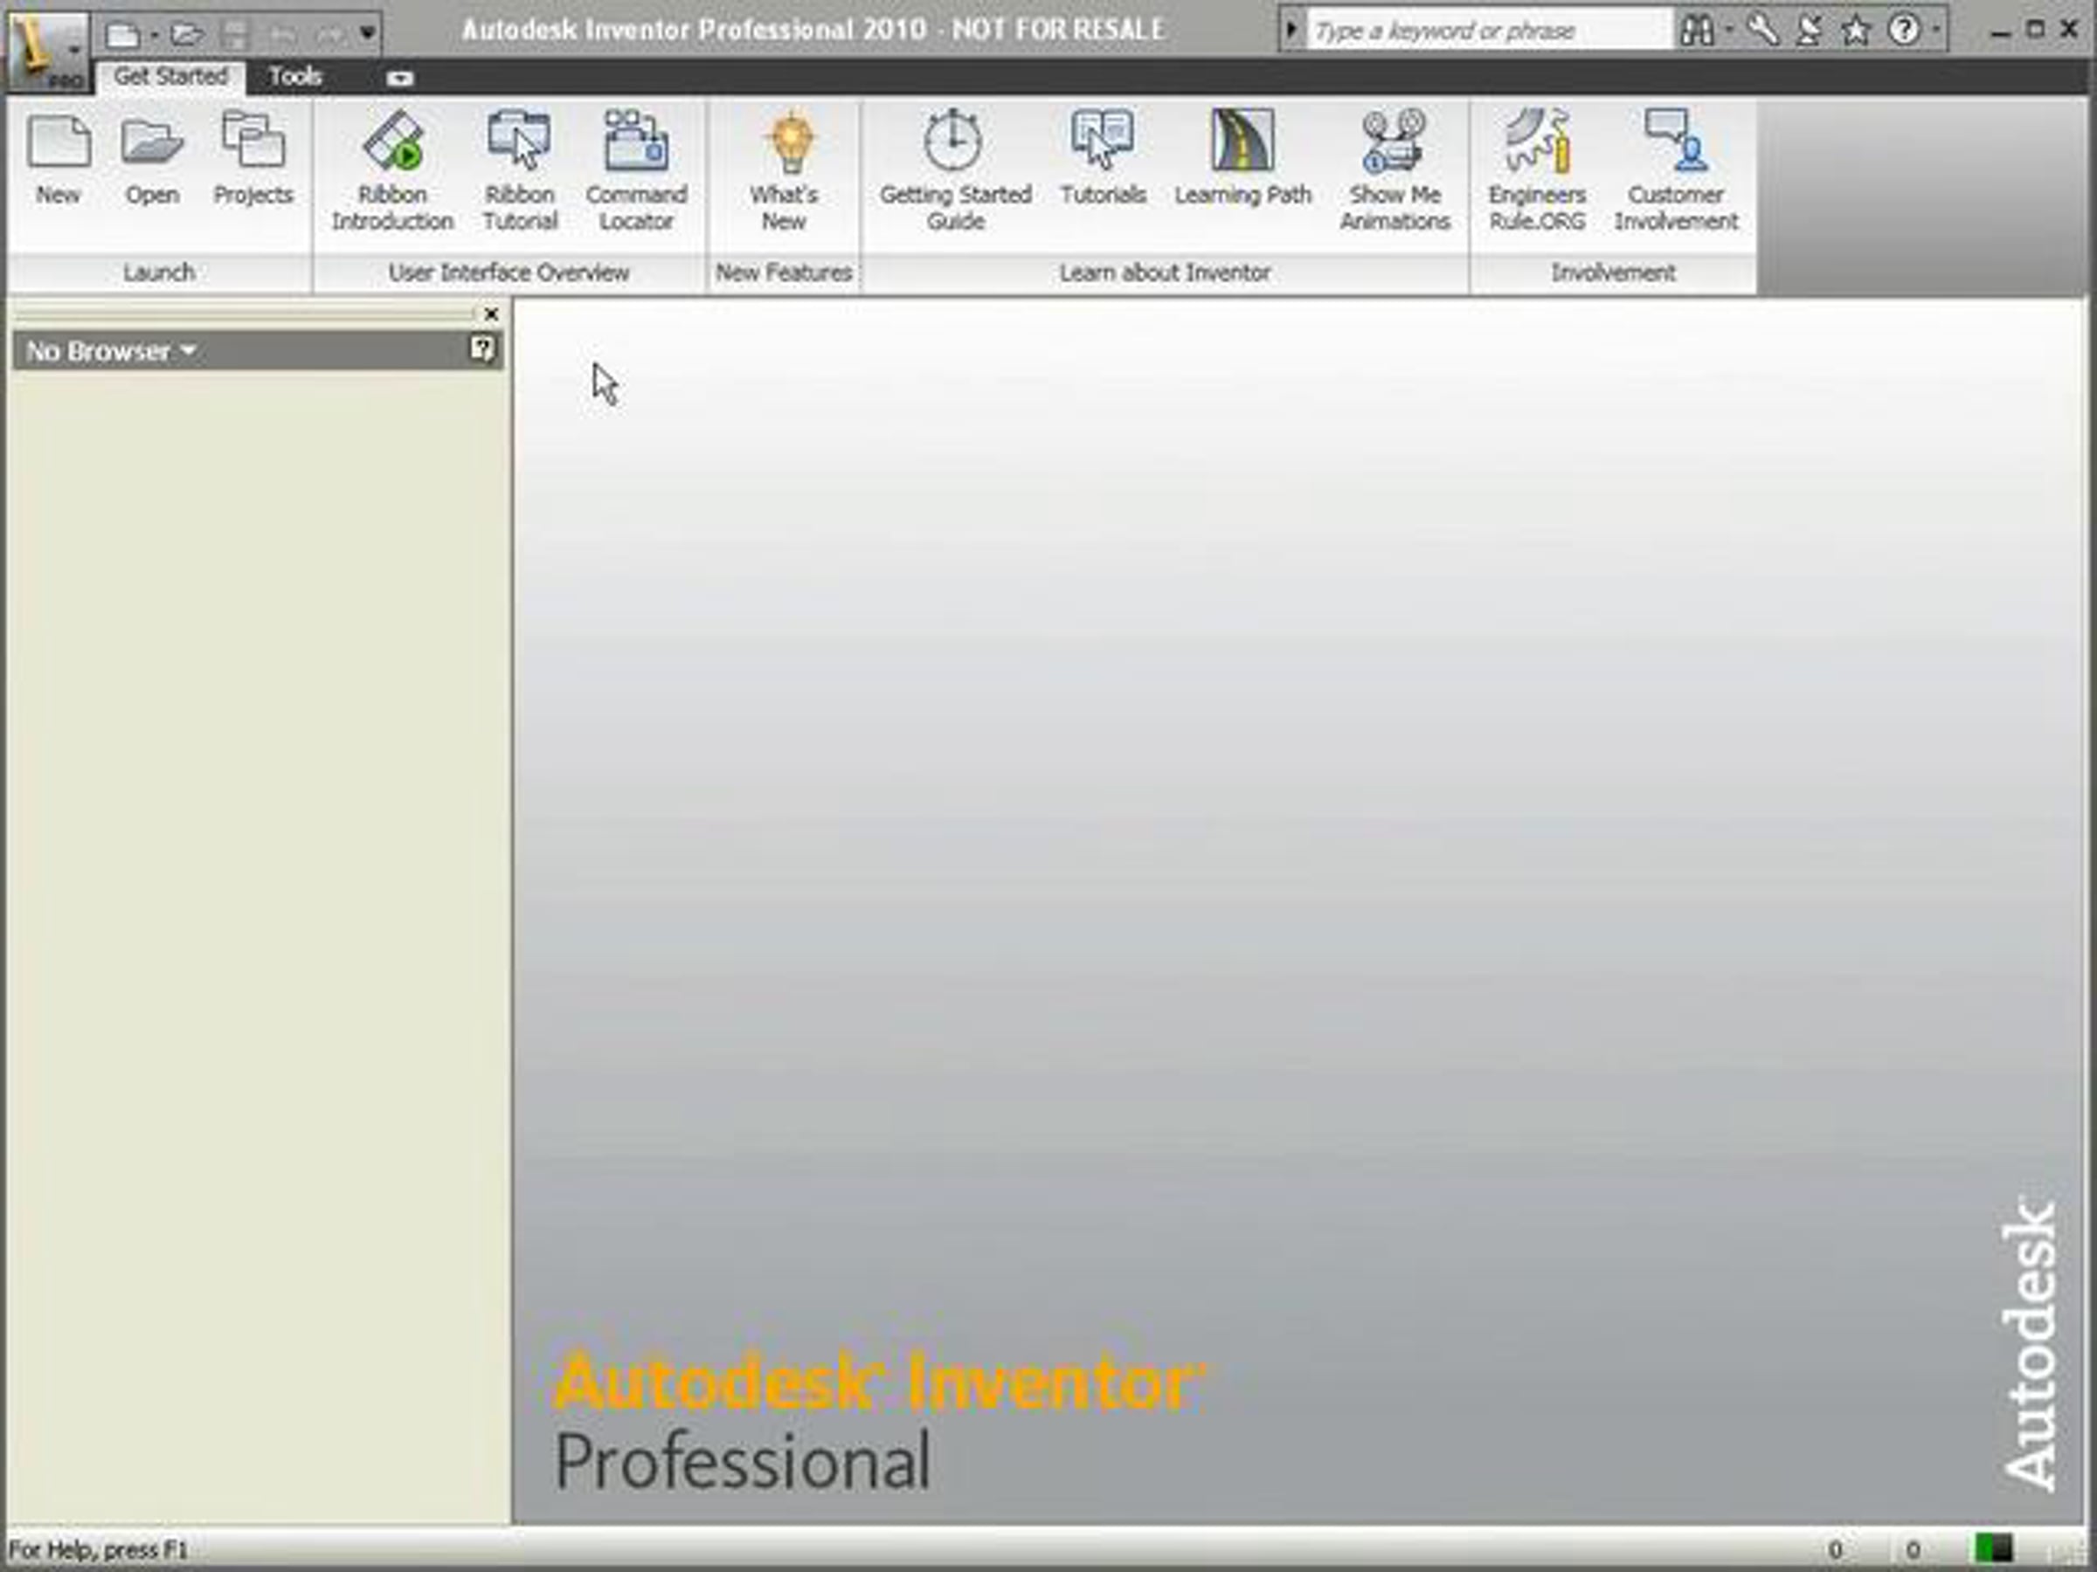This screenshot has width=2097, height=1572.
Task: Click the quick access Undo arrow
Action: (x=281, y=35)
